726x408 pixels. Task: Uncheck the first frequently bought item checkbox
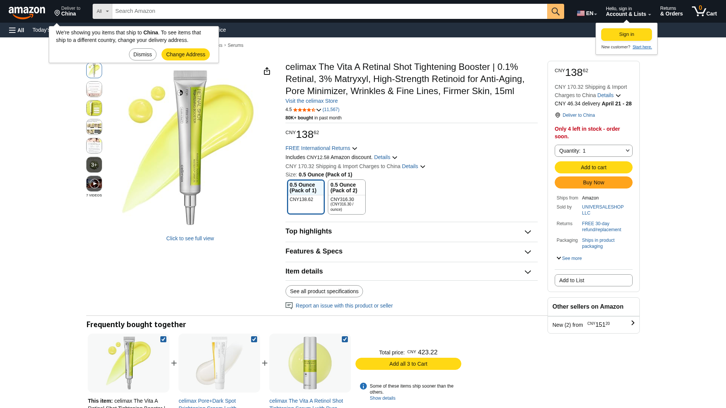[x=163, y=339]
